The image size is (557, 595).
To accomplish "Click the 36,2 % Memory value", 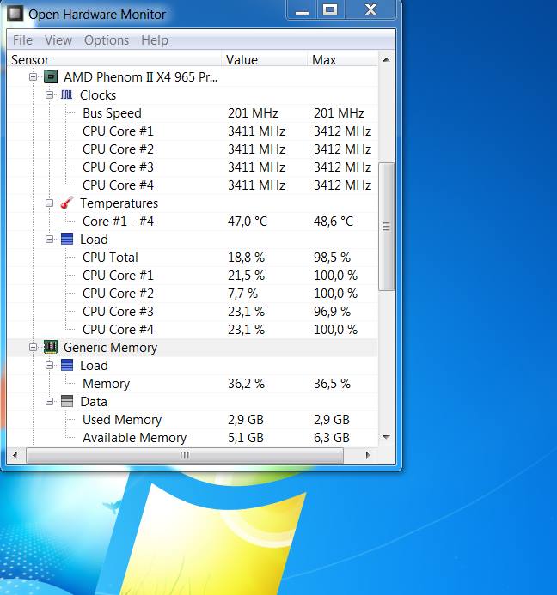I will click(x=246, y=383).
